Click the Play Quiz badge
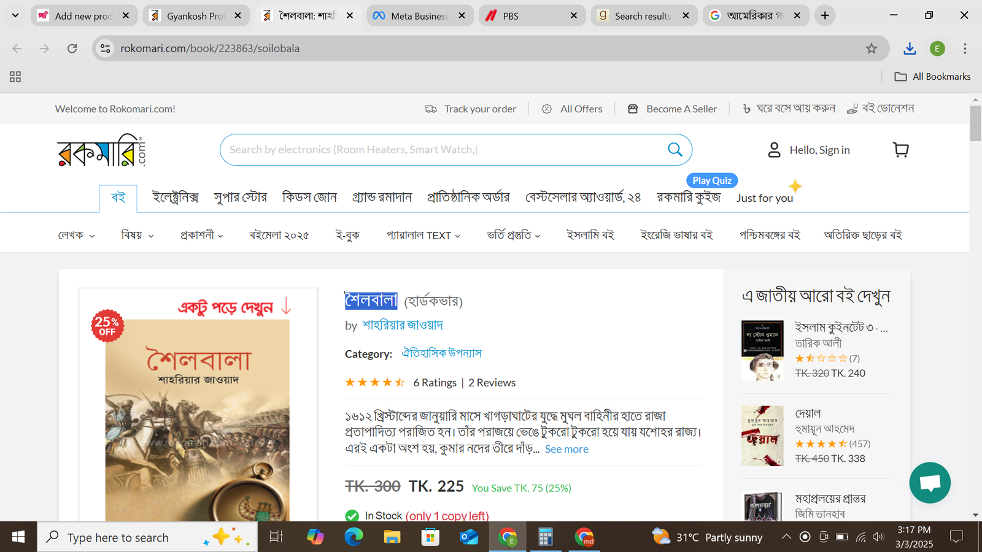Screen dimensions: 982x552 click(x=712, y=180)
